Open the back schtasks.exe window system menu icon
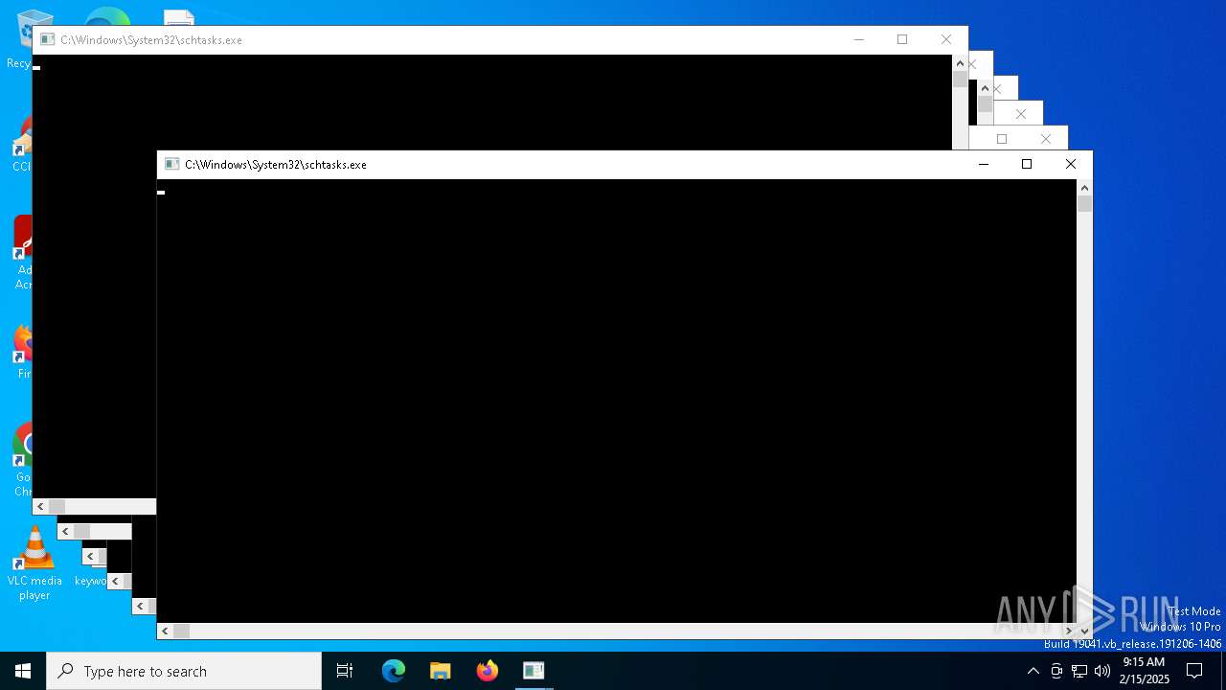 (x=47, y=39)
